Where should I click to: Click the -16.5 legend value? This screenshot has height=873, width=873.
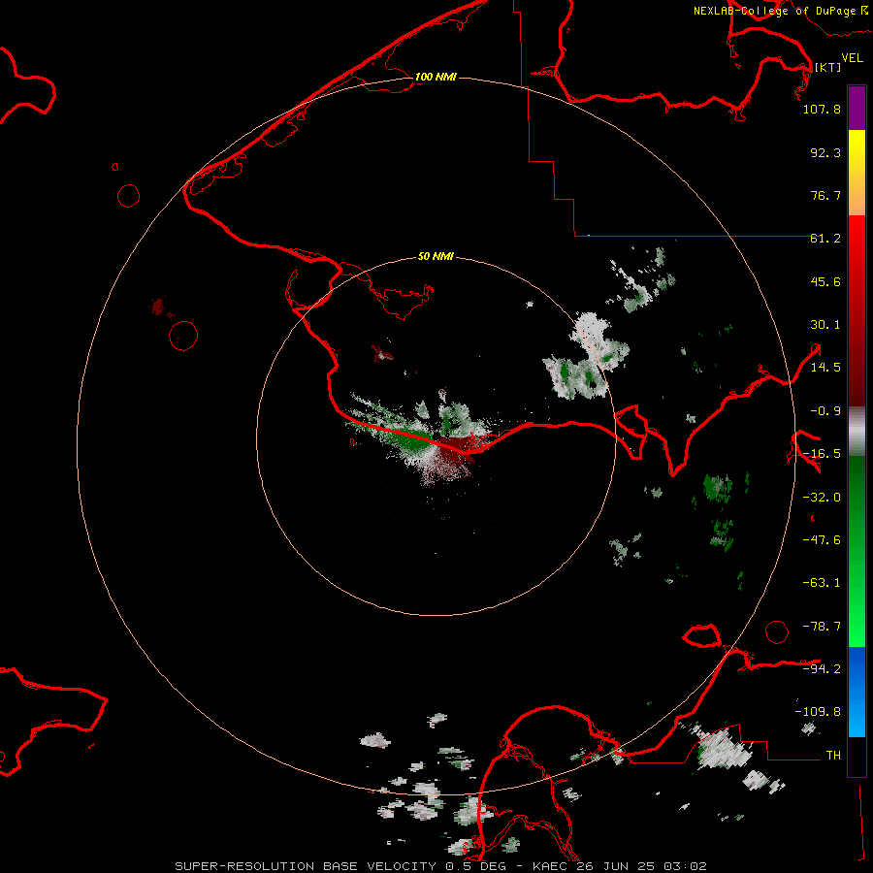pyautogui.click(x=822, y=454)
